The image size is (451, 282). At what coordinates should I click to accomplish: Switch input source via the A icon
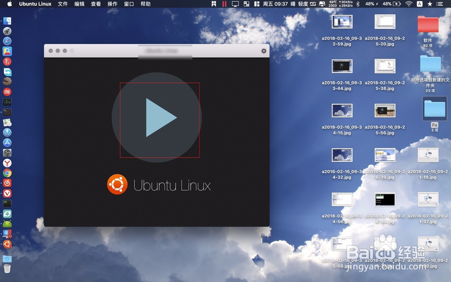[x=419, y=4]
